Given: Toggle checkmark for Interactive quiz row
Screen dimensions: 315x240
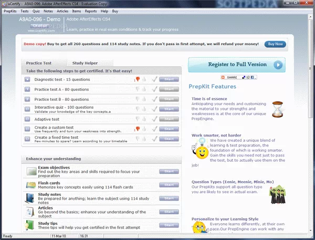Looking at the screenshot, I should click(154, 109).
